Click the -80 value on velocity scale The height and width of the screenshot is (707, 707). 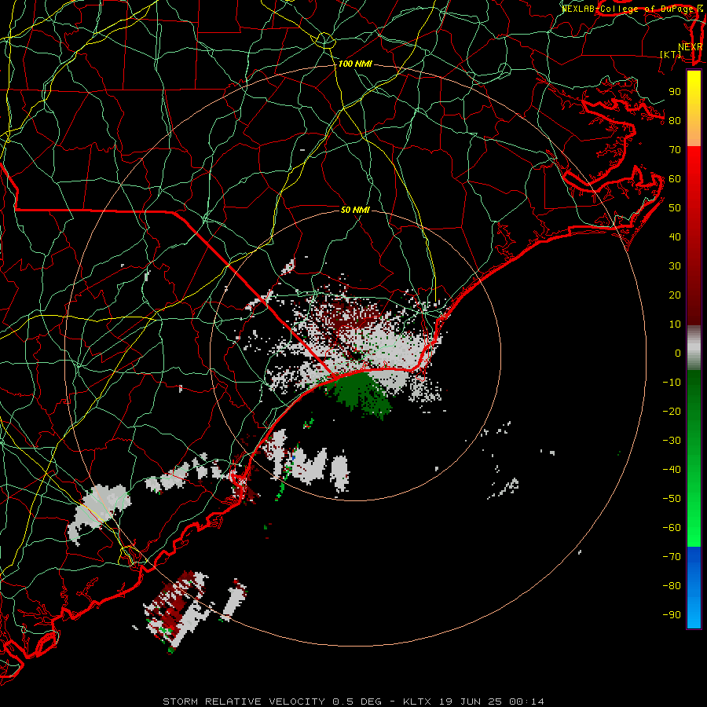[672, 586]
